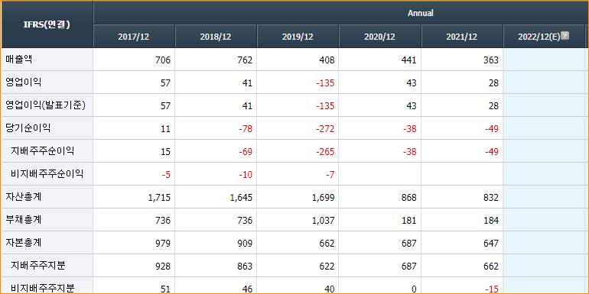
Task: Select the 2021/12 column header
Action: [462, 37]
